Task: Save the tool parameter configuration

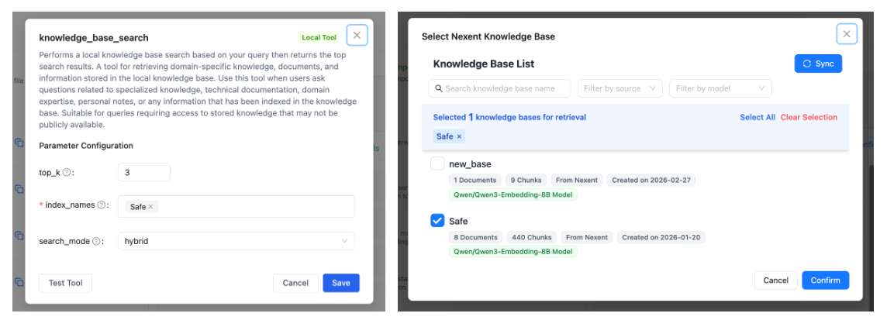Action: coord(341,283)
